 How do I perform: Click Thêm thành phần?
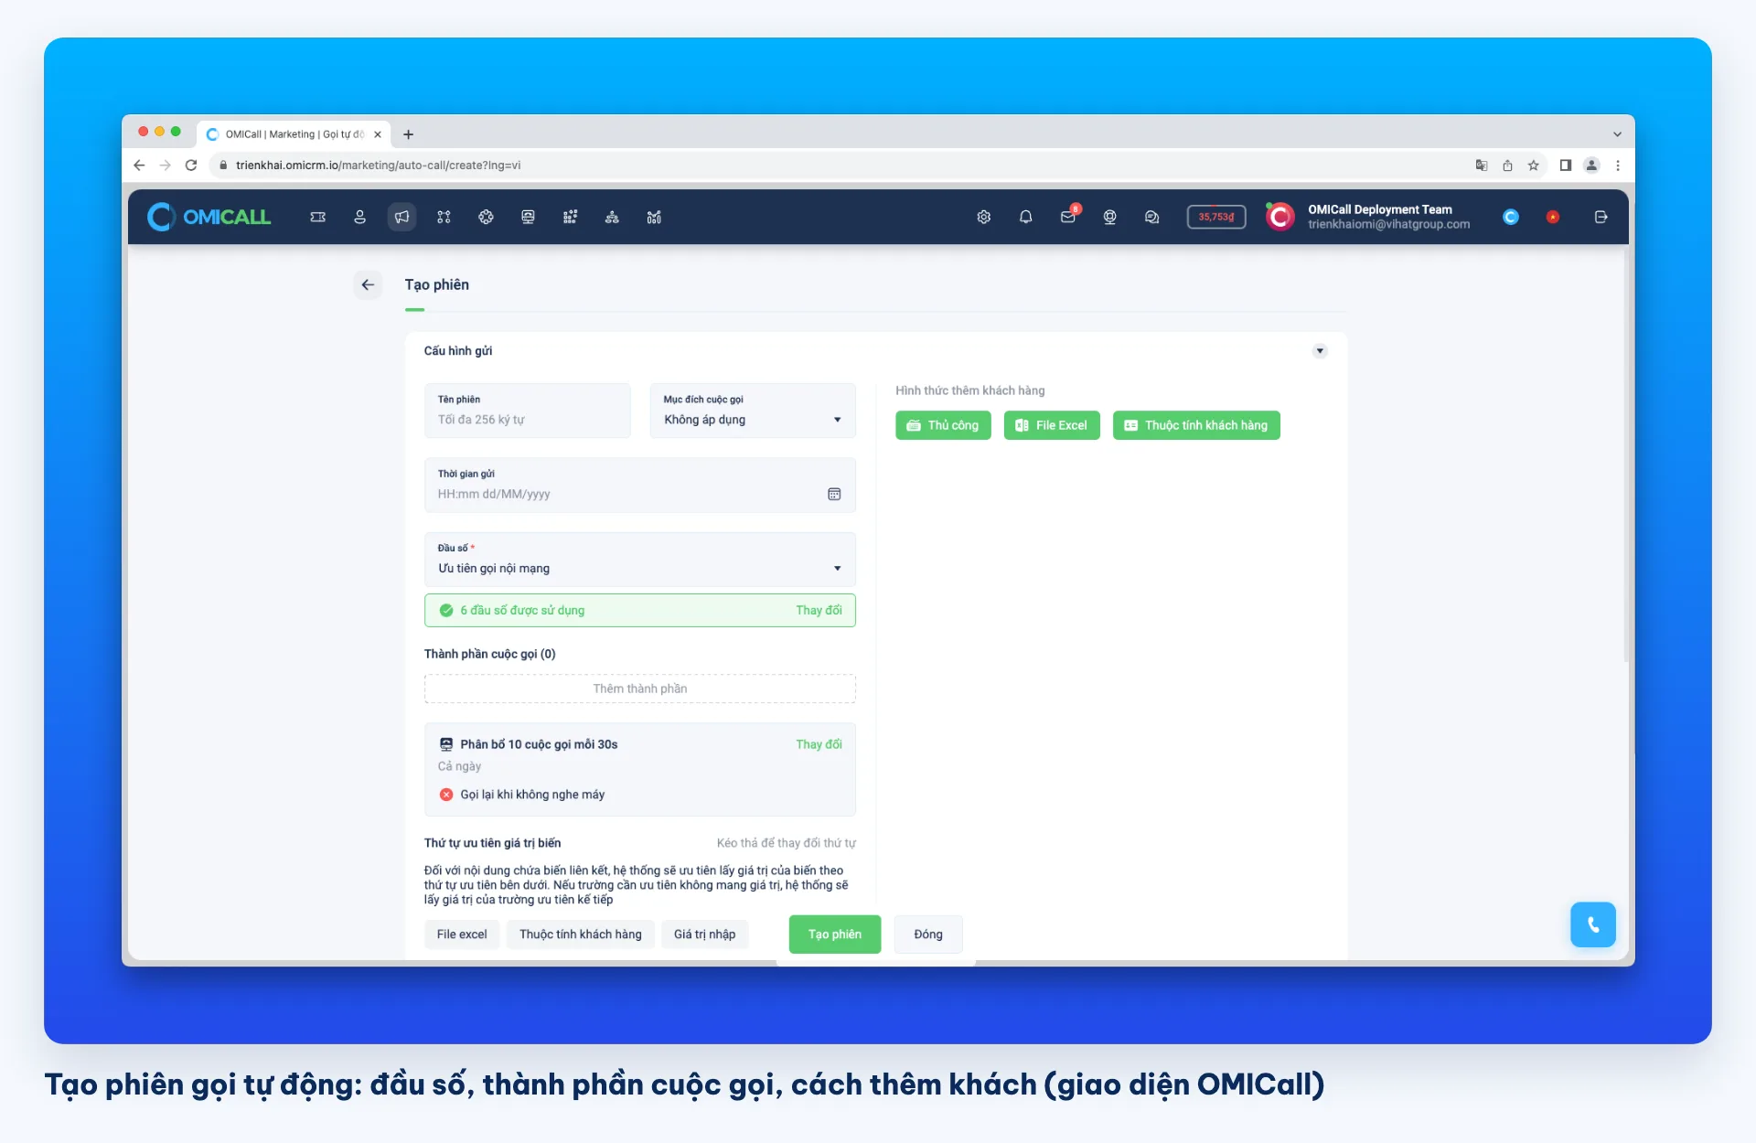(x=639, y=689)
